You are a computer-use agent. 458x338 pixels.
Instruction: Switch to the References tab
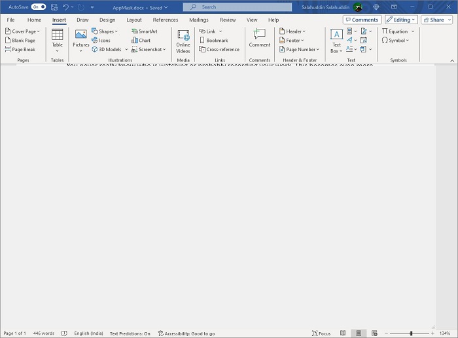point(166,20)
